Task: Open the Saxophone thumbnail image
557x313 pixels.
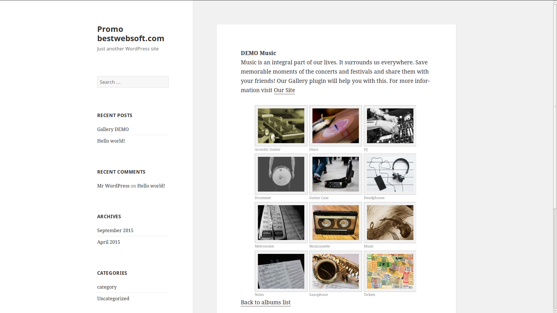Action: click(335, 271)
